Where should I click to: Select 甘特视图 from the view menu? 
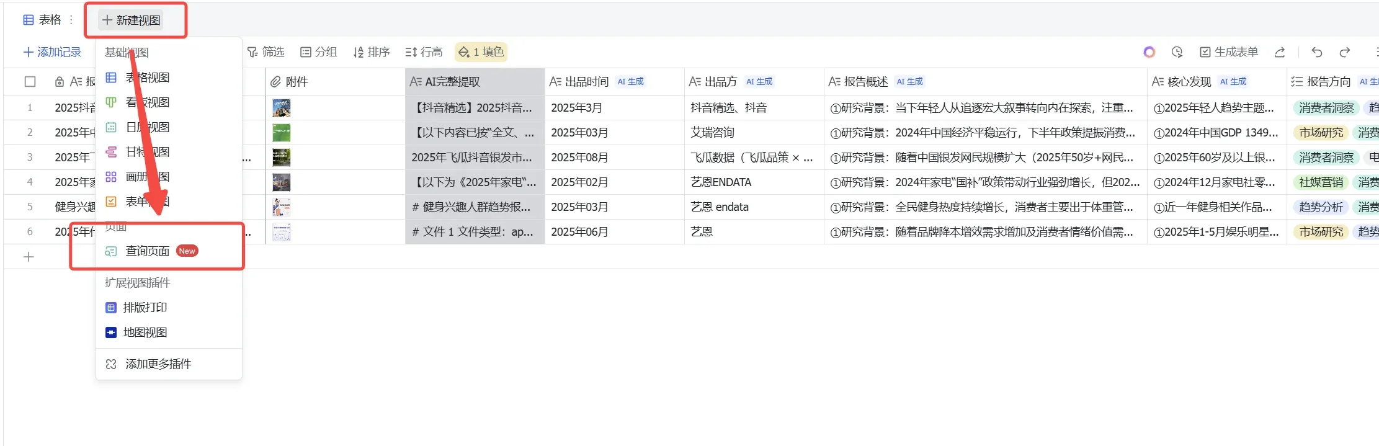click(168, 152)
